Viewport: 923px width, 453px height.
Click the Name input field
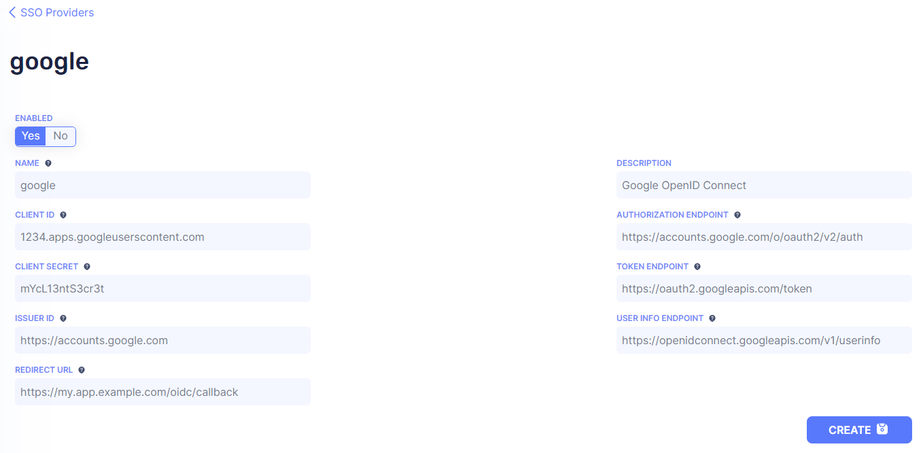[x=162, y=185]
